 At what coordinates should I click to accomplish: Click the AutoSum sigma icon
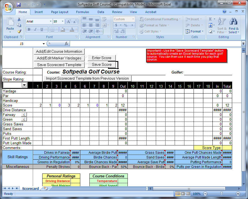tap(210, 19)
